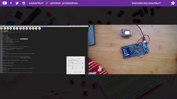Click the Quit power button in Mu
The image size is (177, 99).
39,29
